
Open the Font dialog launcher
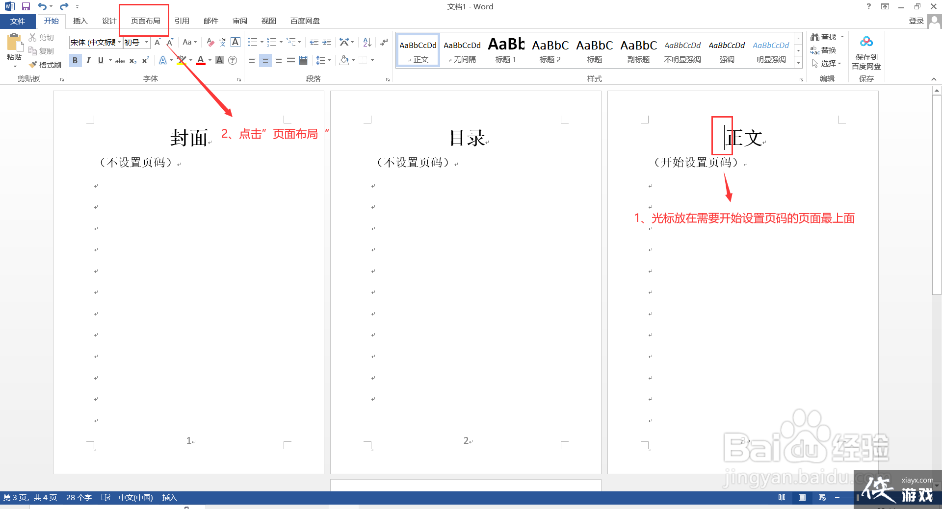[x=239, y=79]
